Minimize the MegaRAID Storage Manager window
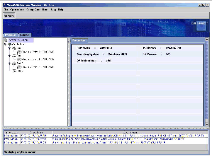Screen dimensions: 212x157 (x=200, y=5)
